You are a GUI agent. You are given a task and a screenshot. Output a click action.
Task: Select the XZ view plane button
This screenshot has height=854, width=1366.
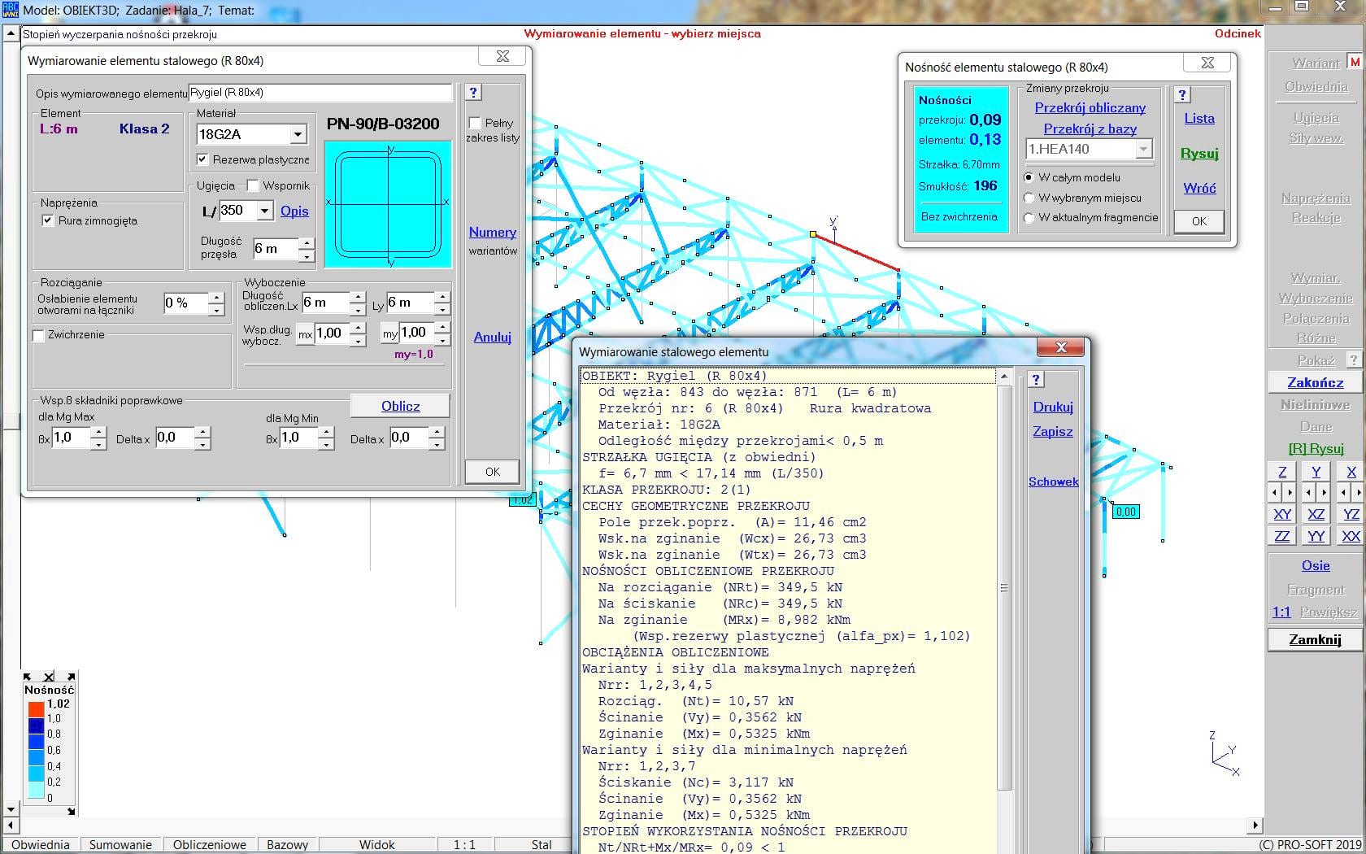tap(1316, 514)
